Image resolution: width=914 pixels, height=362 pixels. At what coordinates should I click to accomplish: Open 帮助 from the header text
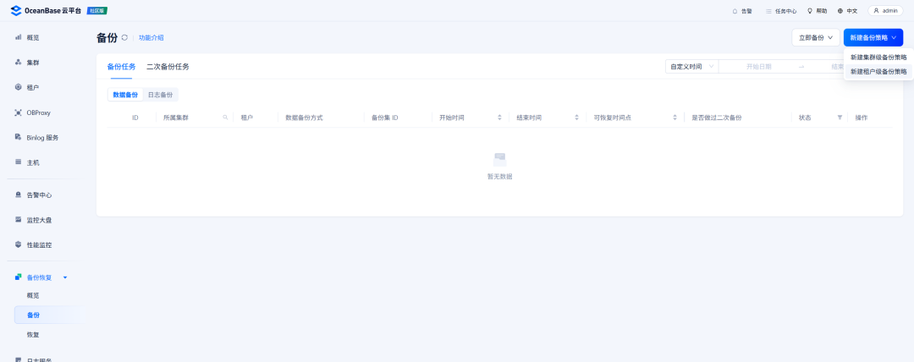coord(821,11)
